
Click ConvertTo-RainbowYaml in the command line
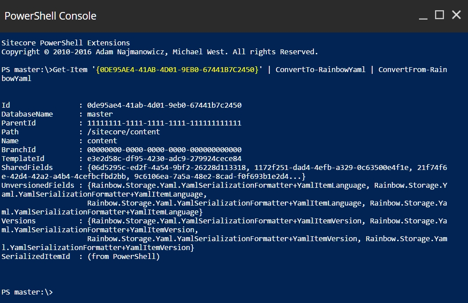pyautogui.click(x=320, y=70)
